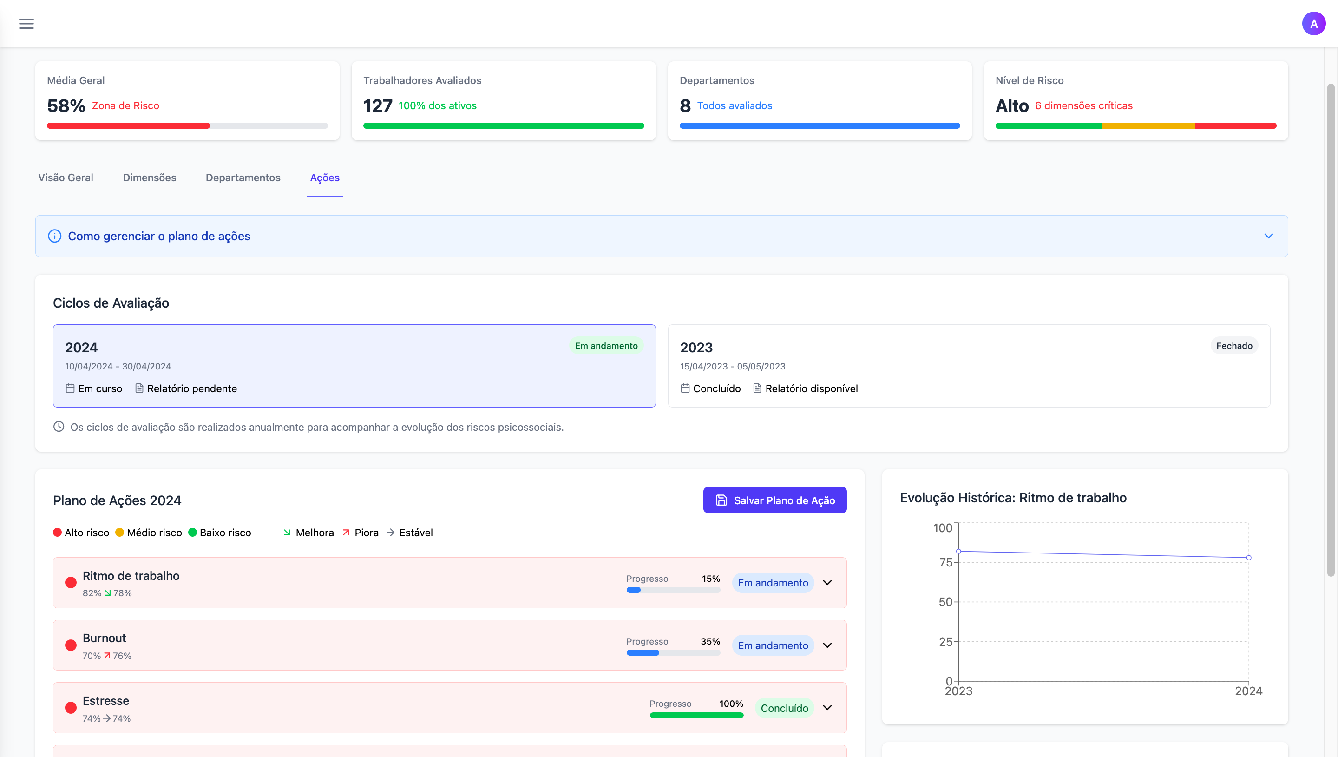Open Como gerenciar o plano de ações
Image resolution: width=1338 pixels, height=757 pixels.
pos(158,236)
